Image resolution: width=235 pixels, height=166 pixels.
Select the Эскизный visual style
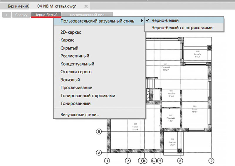[70, 79]
